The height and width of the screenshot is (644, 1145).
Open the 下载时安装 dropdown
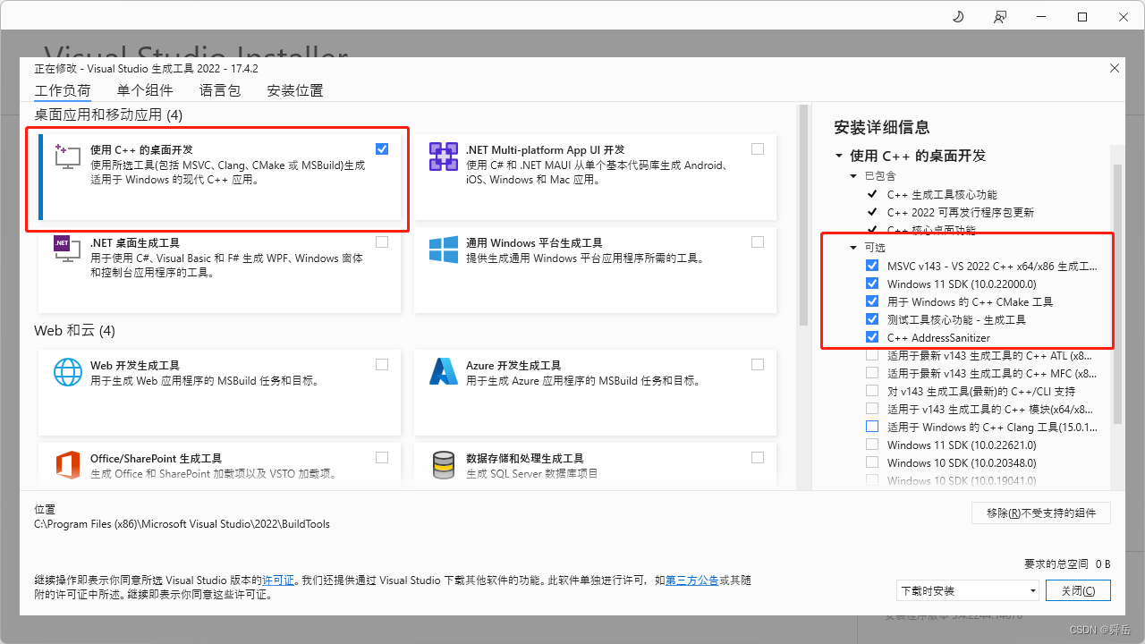[x=968, y=590]
